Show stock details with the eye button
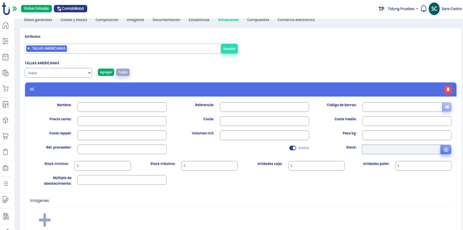 [446, 149]
